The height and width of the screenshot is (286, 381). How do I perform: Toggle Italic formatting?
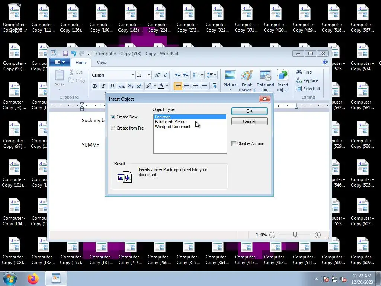click(103, 86)
